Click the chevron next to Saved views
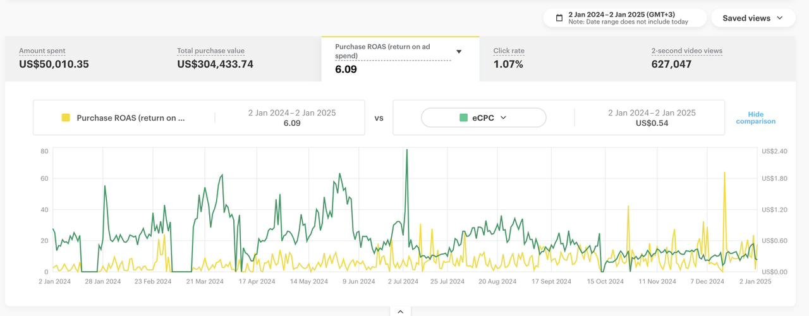 [779, 18]
